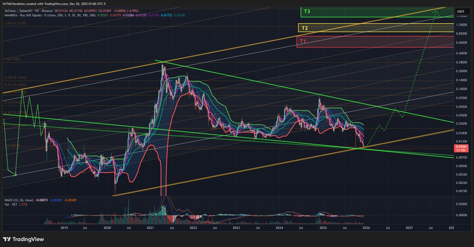Select the red 0.01067 current price label
474x247 pixels.
(x=461, y=147)
